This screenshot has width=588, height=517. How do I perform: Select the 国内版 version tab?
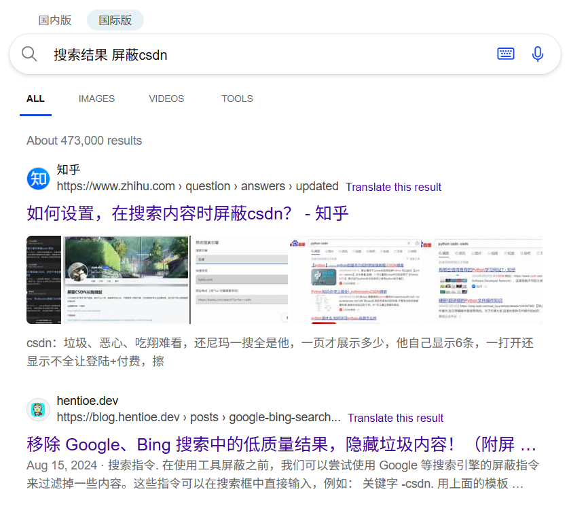(x=55, y=20)
